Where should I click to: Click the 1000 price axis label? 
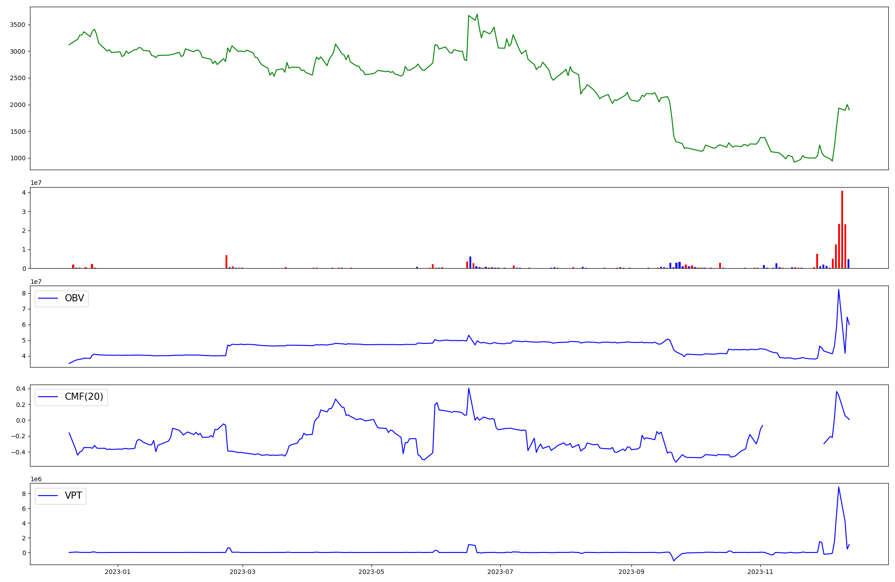click(17, 158)
